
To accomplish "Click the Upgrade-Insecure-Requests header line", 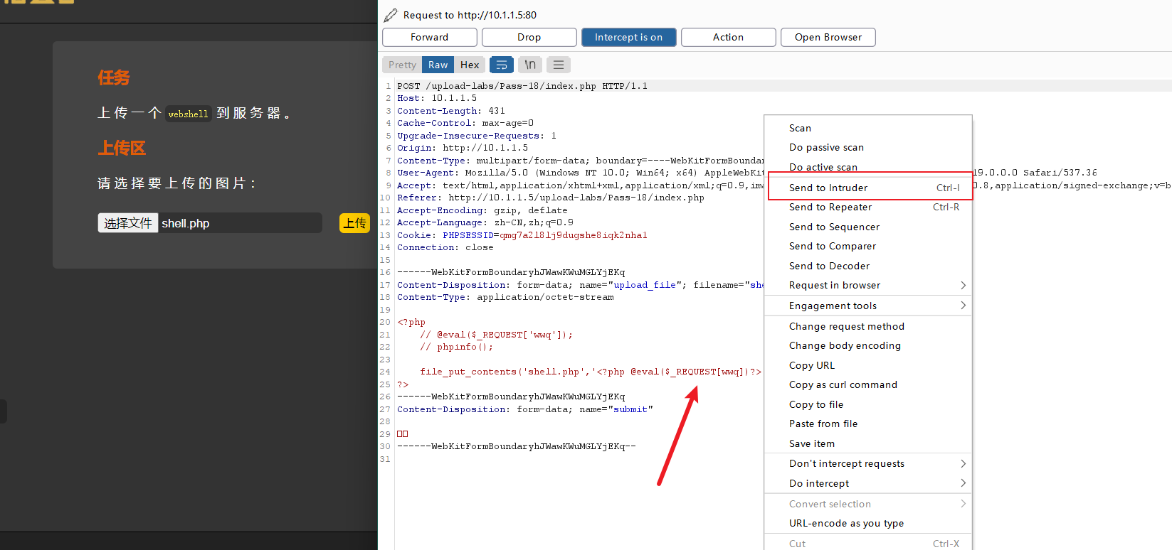I will click(477, 136).
